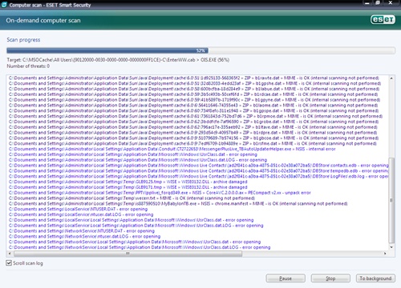Select the PPTV(pplive) unpack error row
The height and width of the screenshot is (288, 401).
(x=160, y=193)
